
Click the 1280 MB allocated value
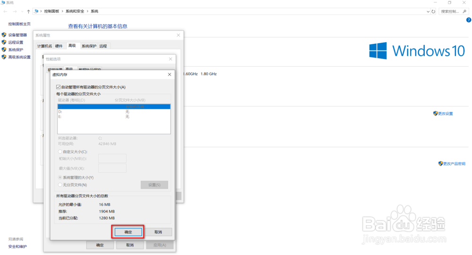click(107, 218)
